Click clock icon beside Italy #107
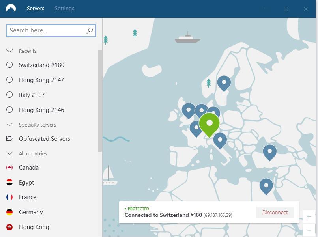Screen dimensions: 318x237 (9, 95)
